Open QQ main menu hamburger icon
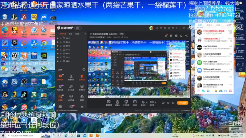This screenshot has width=246, height=138. click(198, 91)
